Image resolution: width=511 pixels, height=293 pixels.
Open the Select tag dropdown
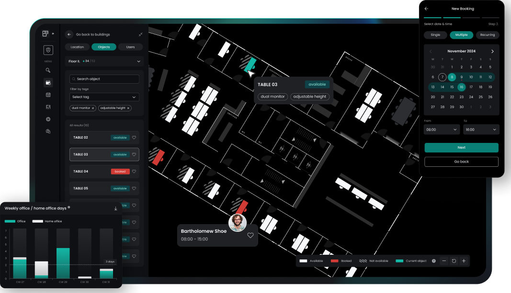[104, 97]
